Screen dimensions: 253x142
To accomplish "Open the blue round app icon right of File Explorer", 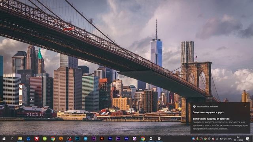I will pos(28,138).
